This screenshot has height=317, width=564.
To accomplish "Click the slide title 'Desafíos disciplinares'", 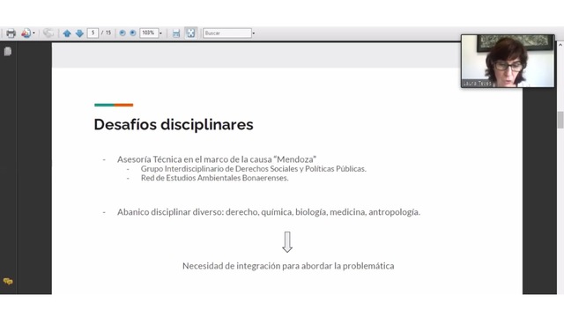I will tap(174, 125).
